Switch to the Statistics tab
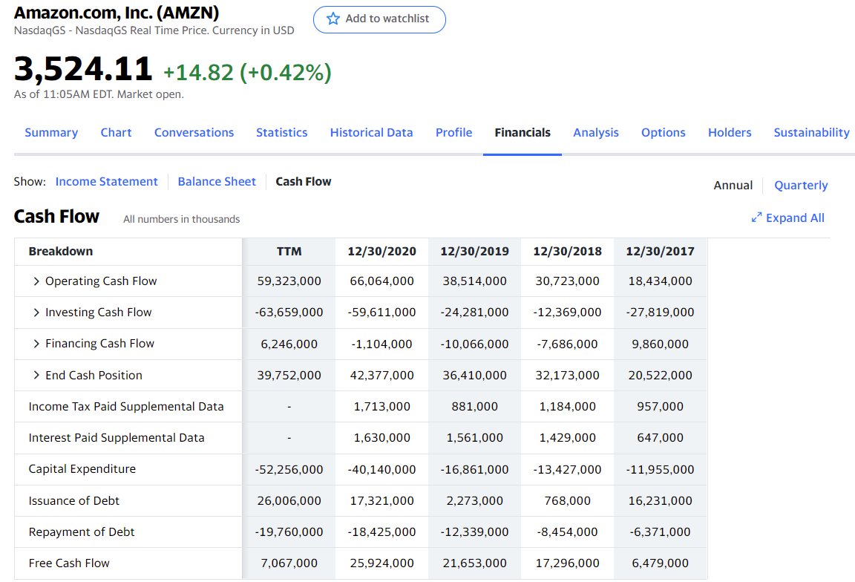This screenshot has width=855, height=582. 282,133
